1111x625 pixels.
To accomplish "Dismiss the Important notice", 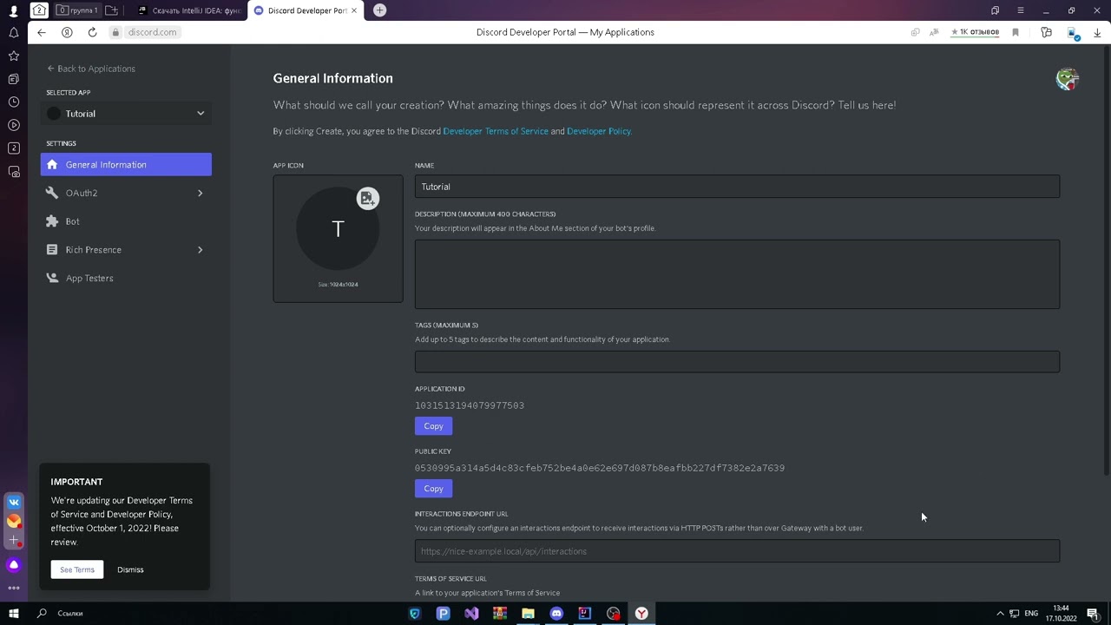I will [130, 569].
